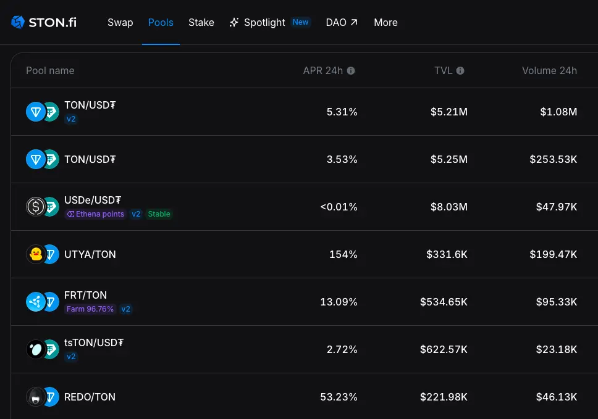
Task: Expand the More menu
Action: coord(385,23)
